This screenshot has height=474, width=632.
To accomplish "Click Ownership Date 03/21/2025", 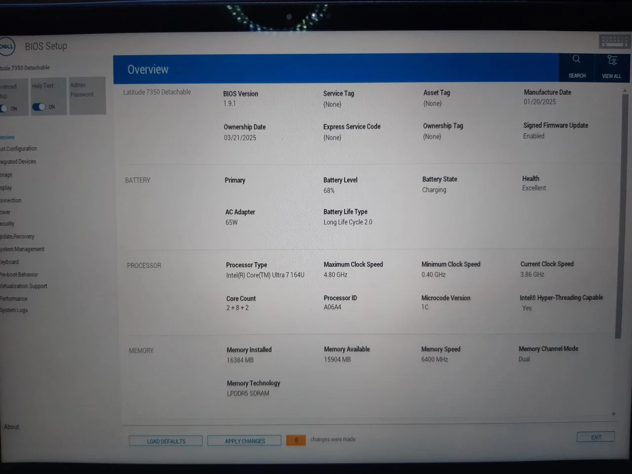I will 240,138.
